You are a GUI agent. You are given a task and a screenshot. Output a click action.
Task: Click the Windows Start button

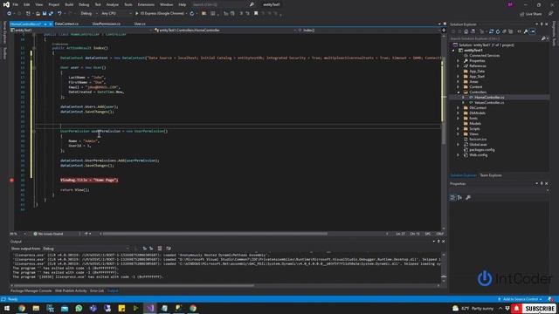[7, 308]
